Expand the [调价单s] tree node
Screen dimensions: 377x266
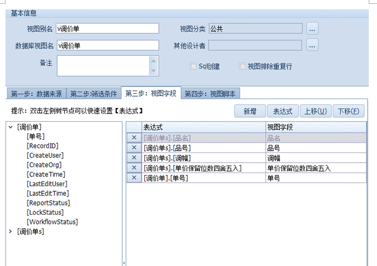pyautogui.click(x=11, y=231)
